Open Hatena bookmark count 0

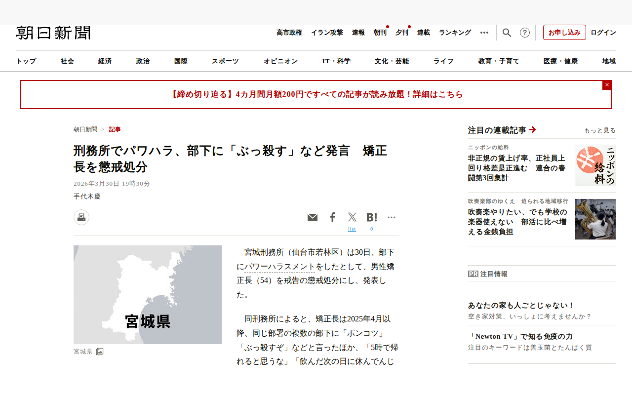click(x=372, y=229)
